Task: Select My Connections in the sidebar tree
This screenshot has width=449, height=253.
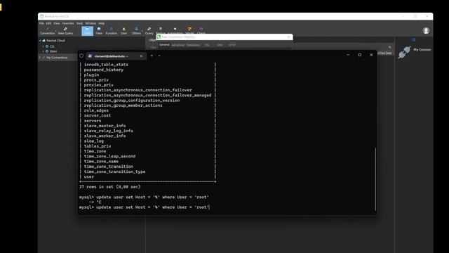Action: point(57,58)
